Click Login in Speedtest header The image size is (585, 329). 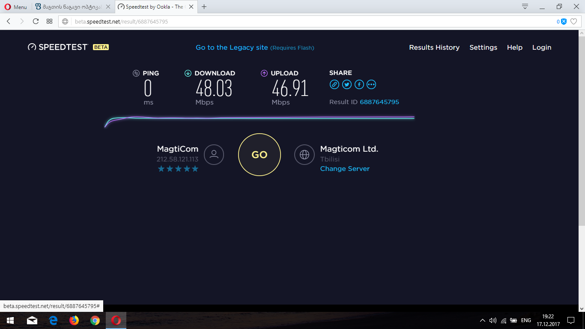[x=542, y=48]
